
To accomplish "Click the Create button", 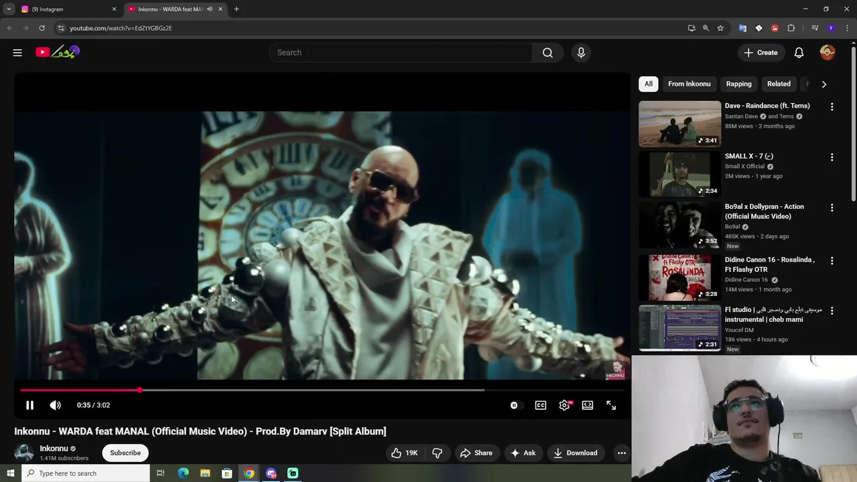I will click(x=761, y=52).
